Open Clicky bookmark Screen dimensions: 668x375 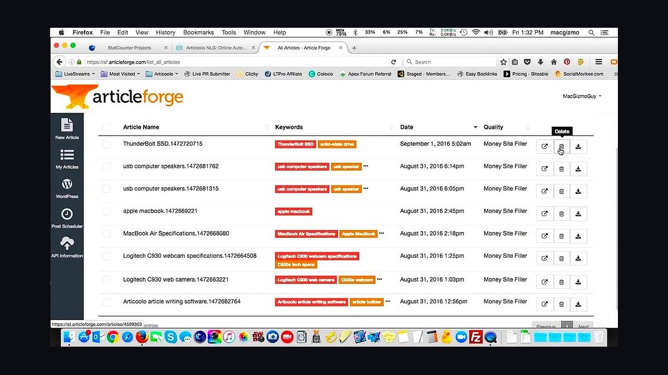point(248,74)
